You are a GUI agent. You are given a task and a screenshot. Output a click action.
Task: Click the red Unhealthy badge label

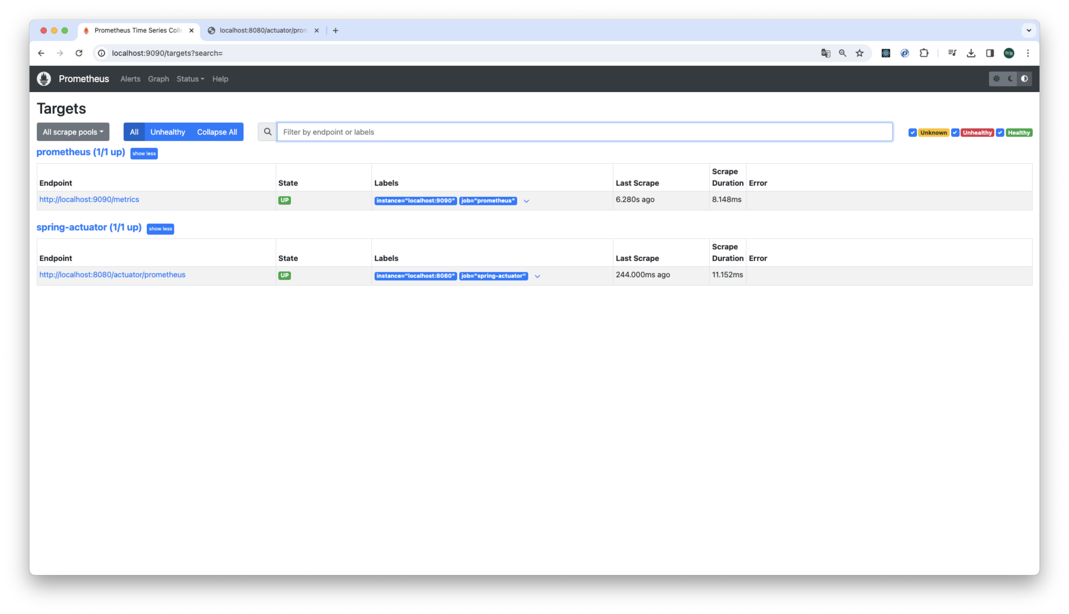pyautogui.click(x=977, y=132)
